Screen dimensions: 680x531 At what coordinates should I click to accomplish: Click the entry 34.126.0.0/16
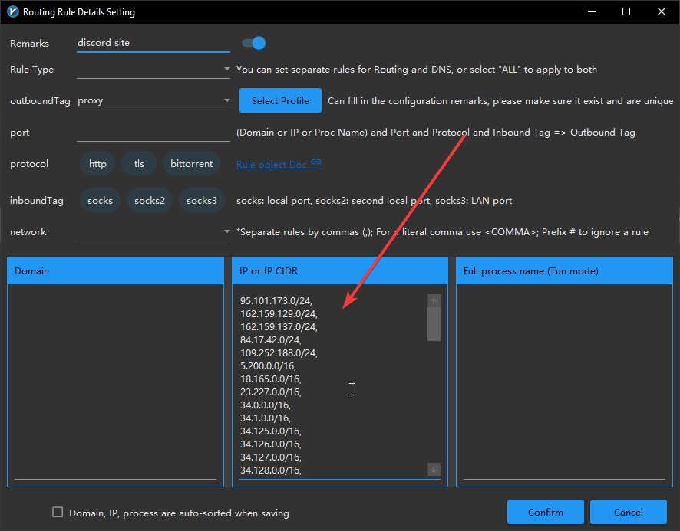[271, 444]
